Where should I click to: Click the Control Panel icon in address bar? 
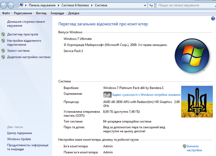click(x=21, y=5)
